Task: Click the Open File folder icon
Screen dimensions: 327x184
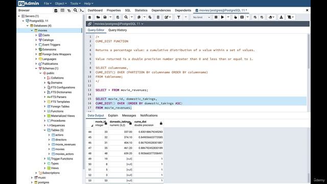Action: coord(98,17)
